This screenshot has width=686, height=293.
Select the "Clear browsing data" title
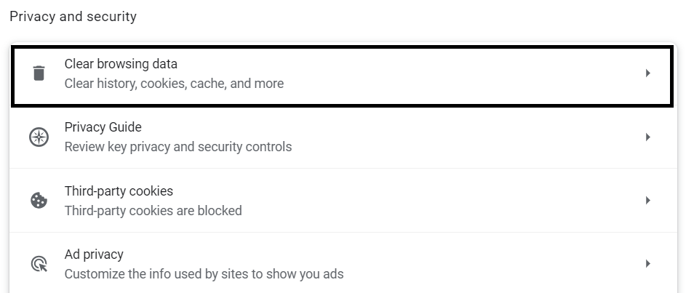click(x=121, y=64)
